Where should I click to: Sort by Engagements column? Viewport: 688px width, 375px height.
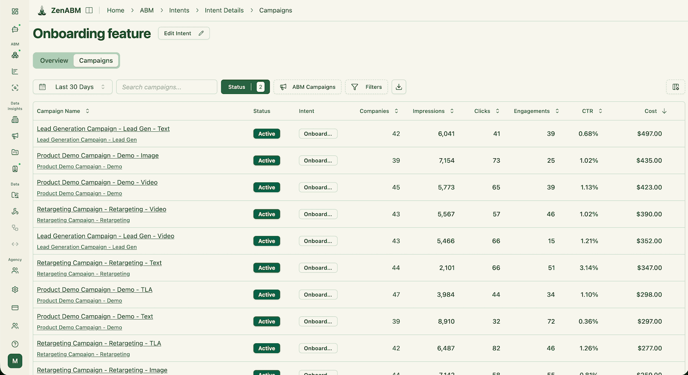(x=536, y=111)
